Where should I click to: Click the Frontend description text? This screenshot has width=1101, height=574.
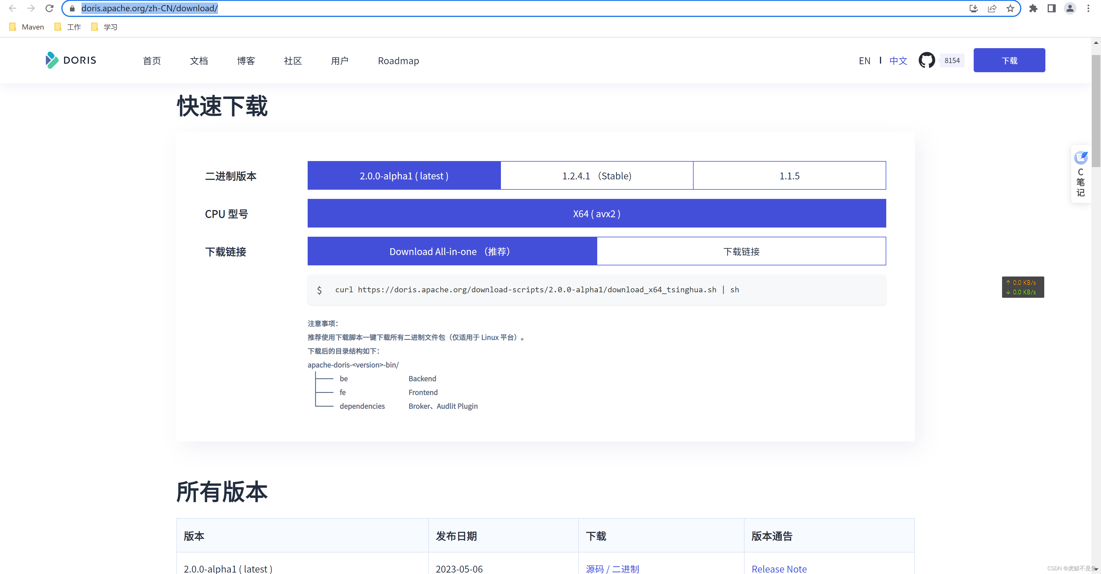coord(423,392)
